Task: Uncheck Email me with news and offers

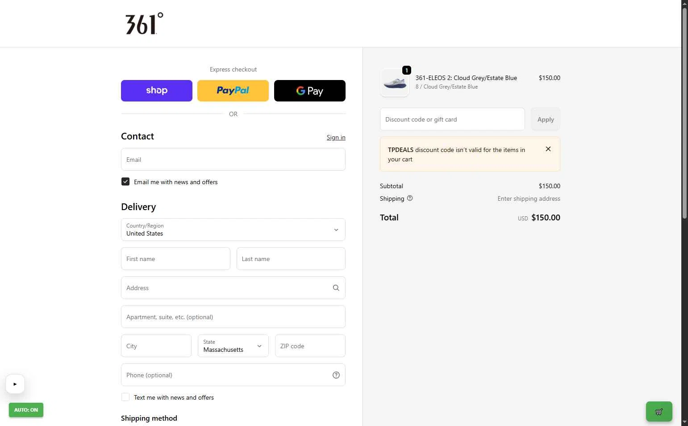Action: [125, 181]
